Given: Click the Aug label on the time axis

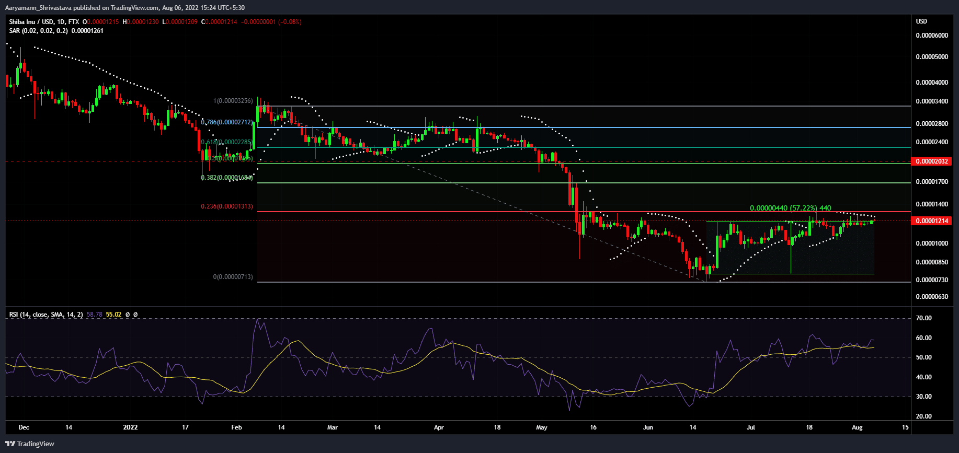Looking at the screenshot, I should pyautogui.click(x=857, y=427).
